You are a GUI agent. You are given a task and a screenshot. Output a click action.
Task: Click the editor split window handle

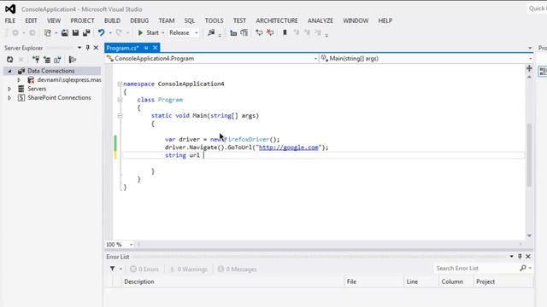click(x=529, y=68)
